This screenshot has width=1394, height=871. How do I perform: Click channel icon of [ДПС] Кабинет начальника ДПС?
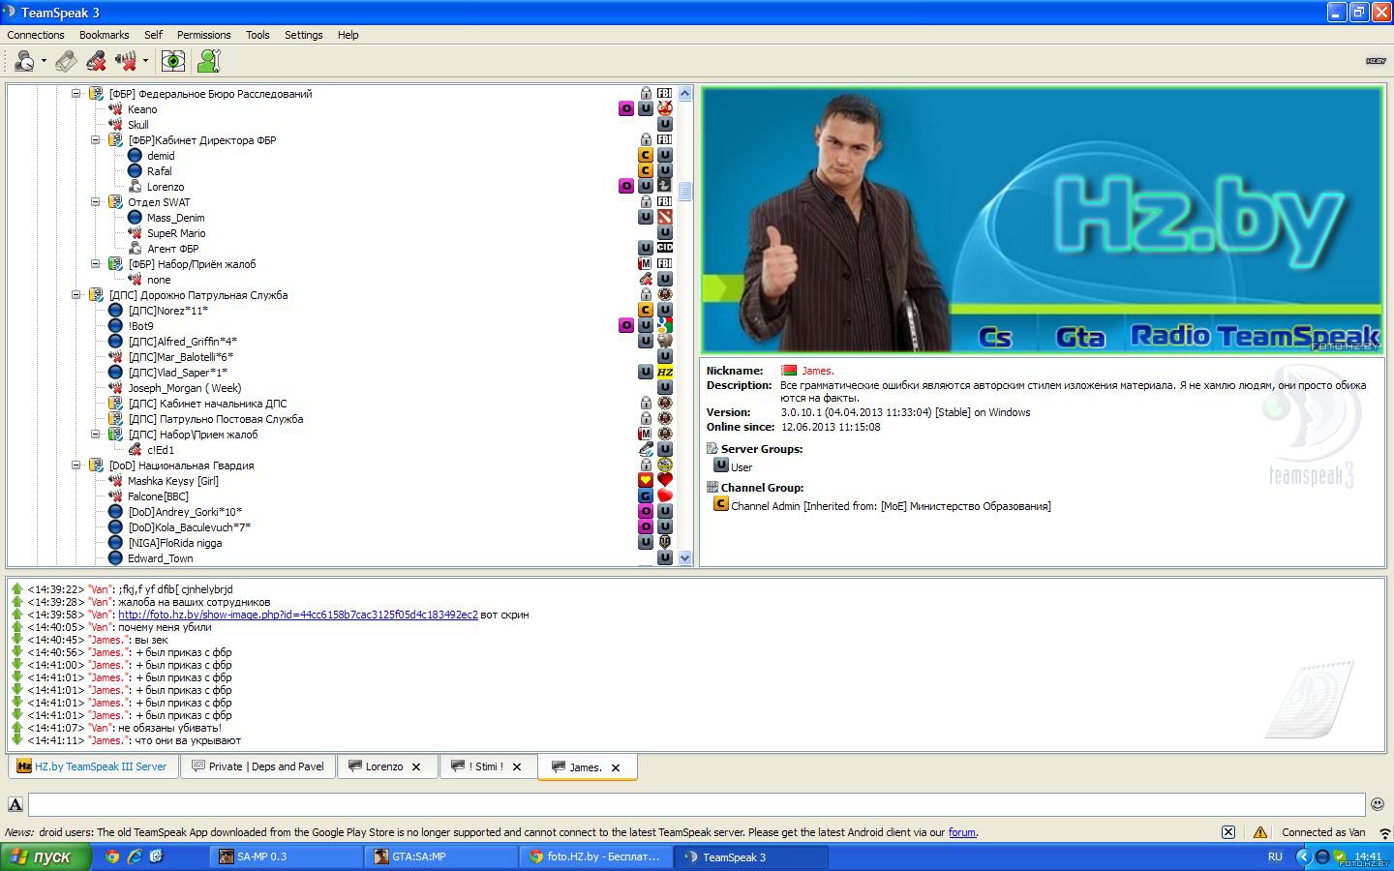tap(115, 404)
